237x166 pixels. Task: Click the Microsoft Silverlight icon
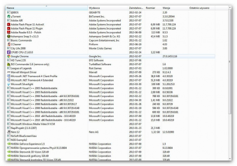coord(9,84)
